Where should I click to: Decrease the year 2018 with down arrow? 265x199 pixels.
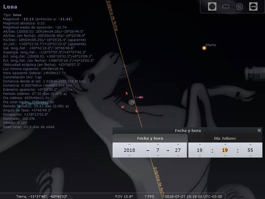130,156
